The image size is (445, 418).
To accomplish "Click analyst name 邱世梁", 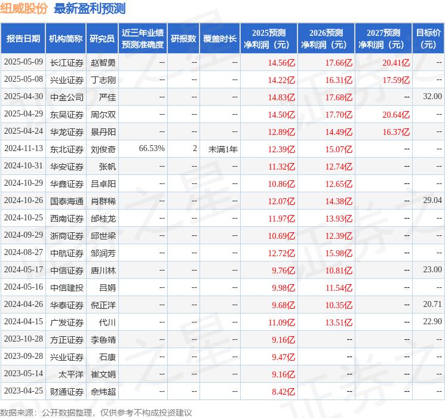I will point(103,235).
